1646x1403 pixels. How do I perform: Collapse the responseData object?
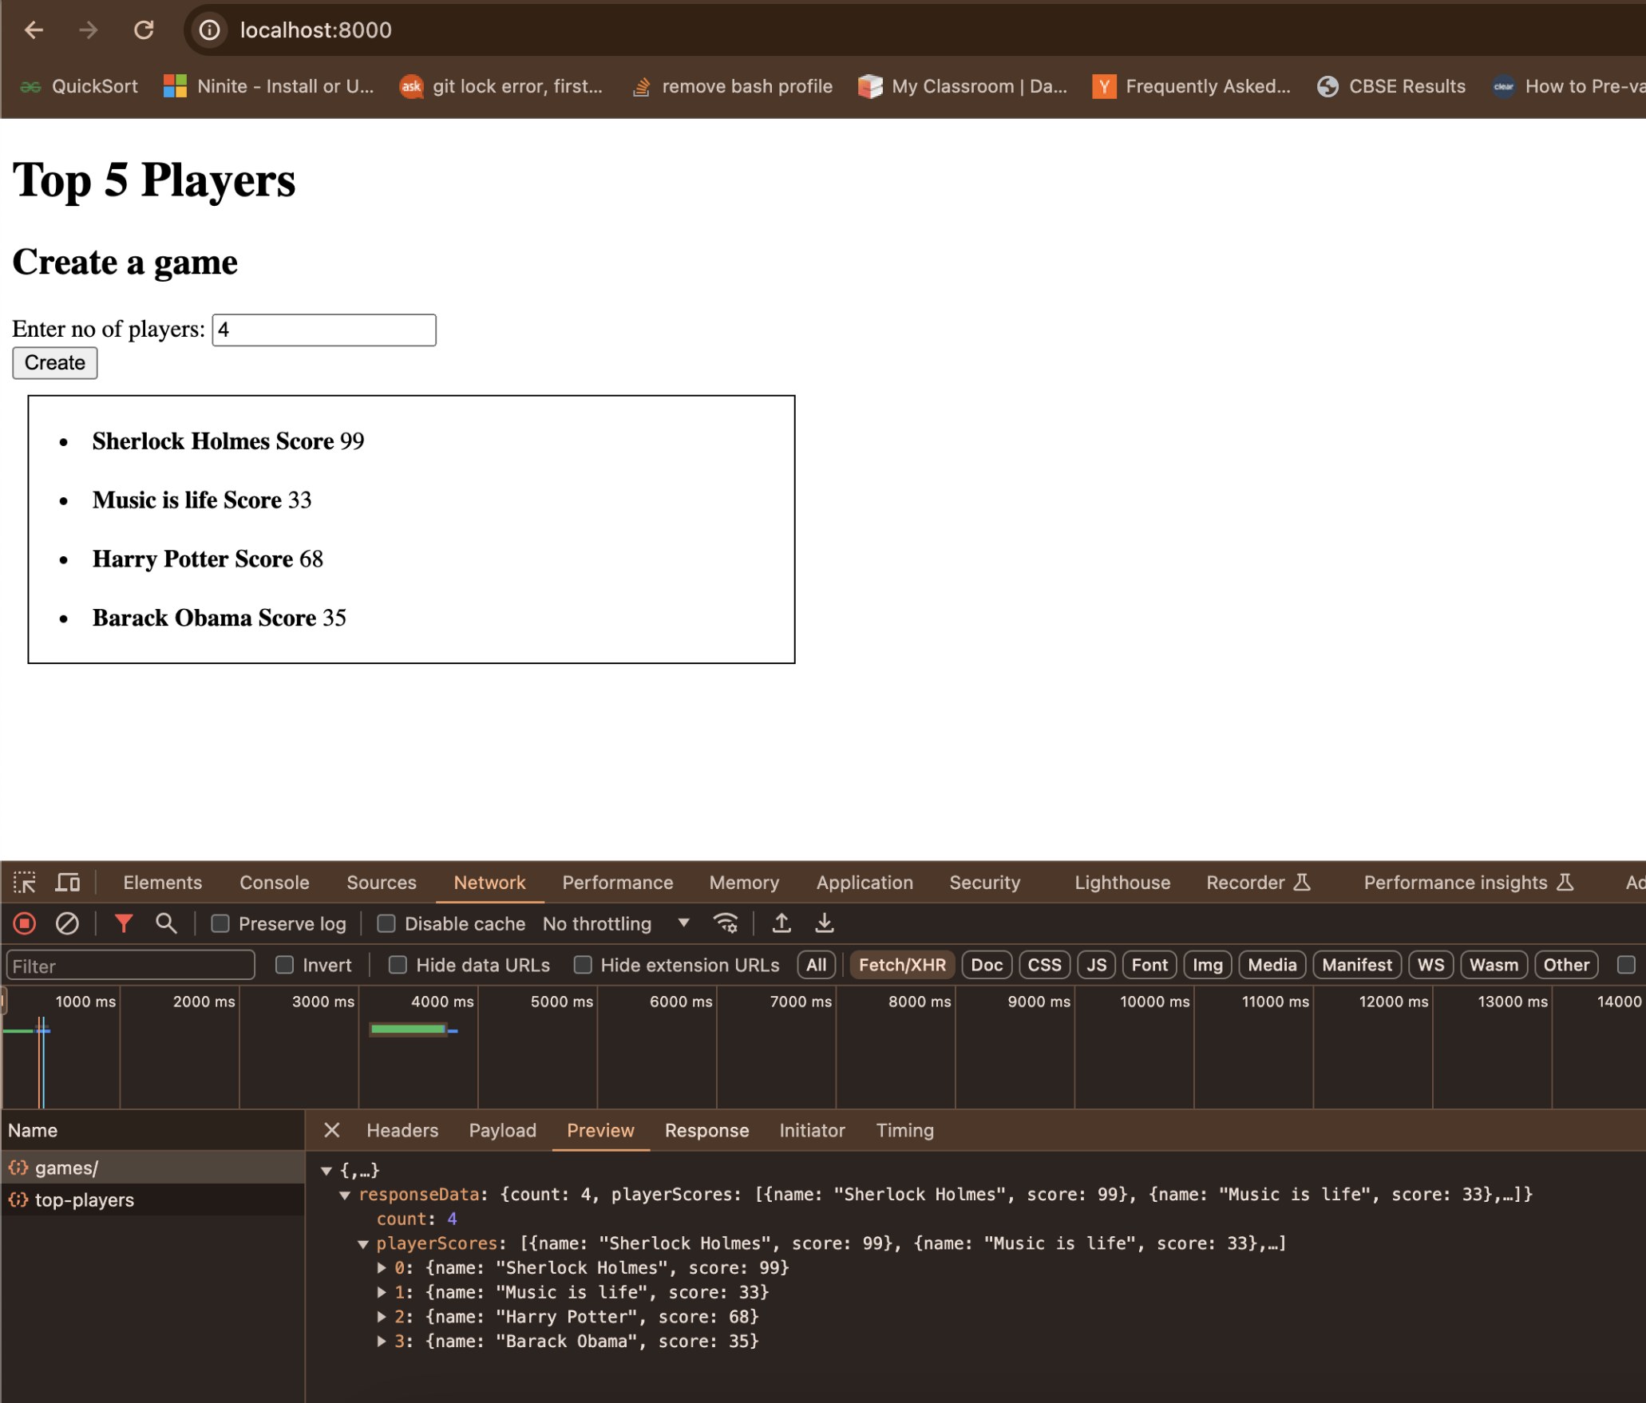[345, 1195]
